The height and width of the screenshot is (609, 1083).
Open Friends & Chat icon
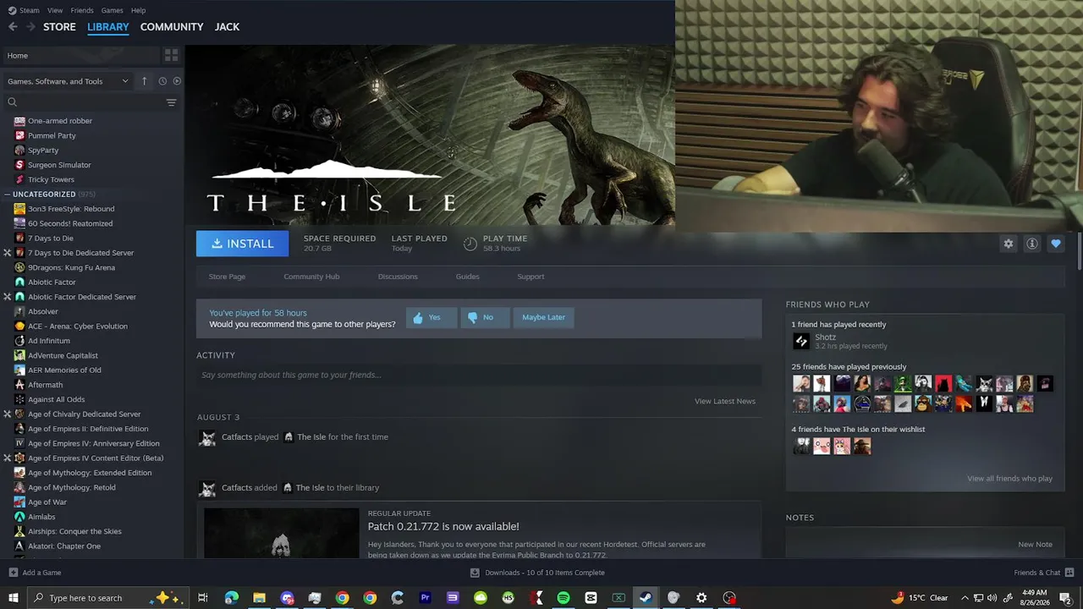(1069, 573)
